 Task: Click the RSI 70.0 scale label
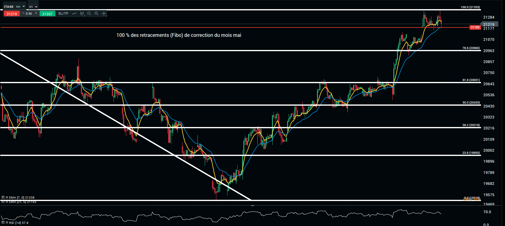click(x=487, y=212)
